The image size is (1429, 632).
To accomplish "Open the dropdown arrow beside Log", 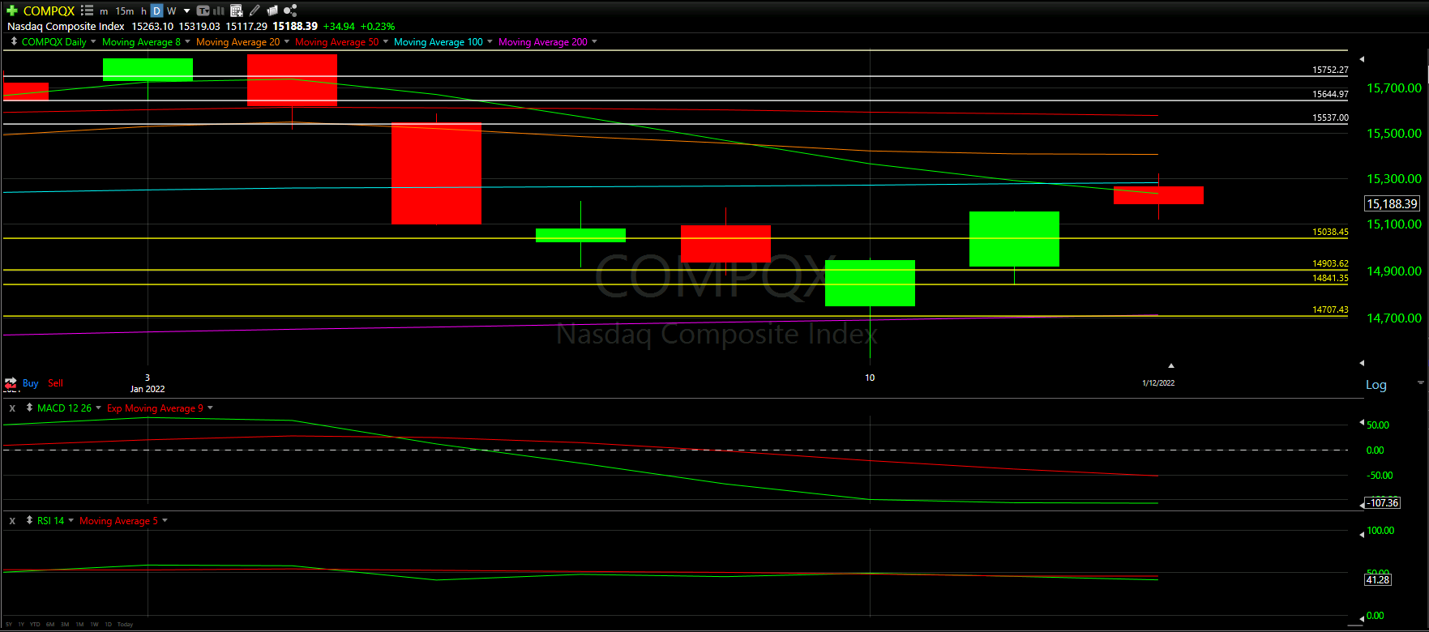I will point(1420,382).
